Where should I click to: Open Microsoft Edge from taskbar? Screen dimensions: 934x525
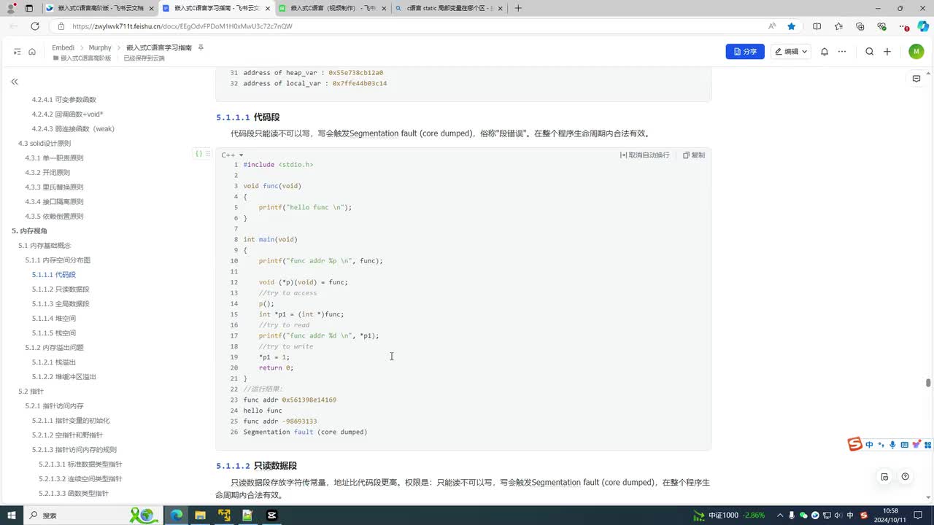coord(177,515)
